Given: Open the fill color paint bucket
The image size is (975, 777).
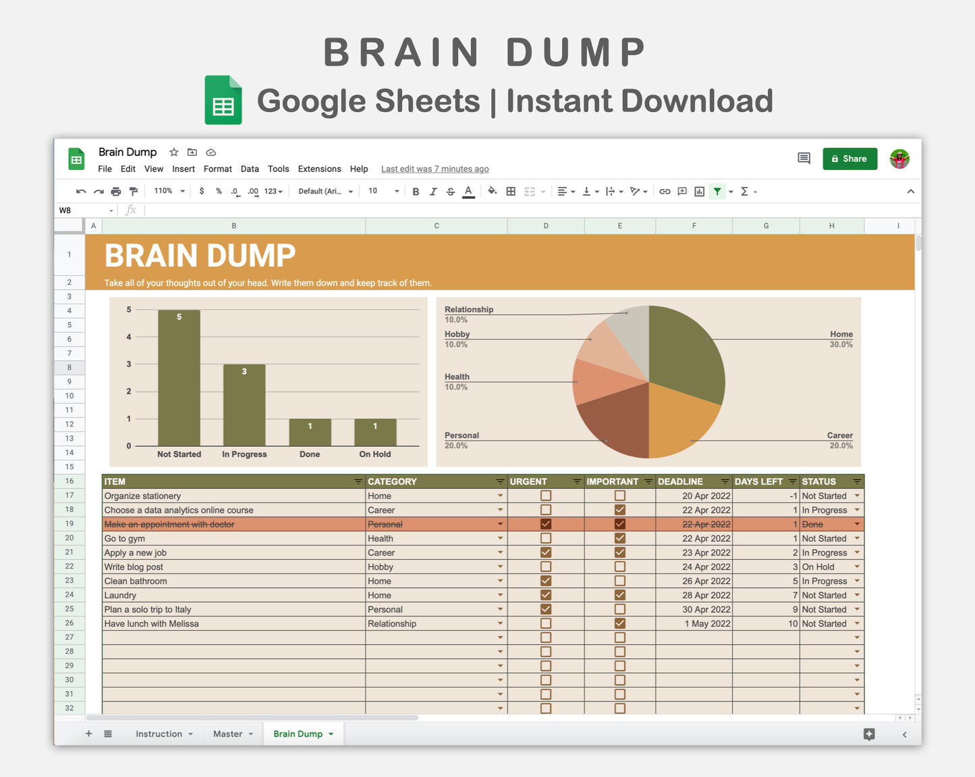Looking at the screenshot, I should (492, 191).
